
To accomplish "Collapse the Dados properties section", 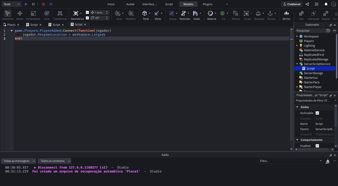I will pos(297,107).
